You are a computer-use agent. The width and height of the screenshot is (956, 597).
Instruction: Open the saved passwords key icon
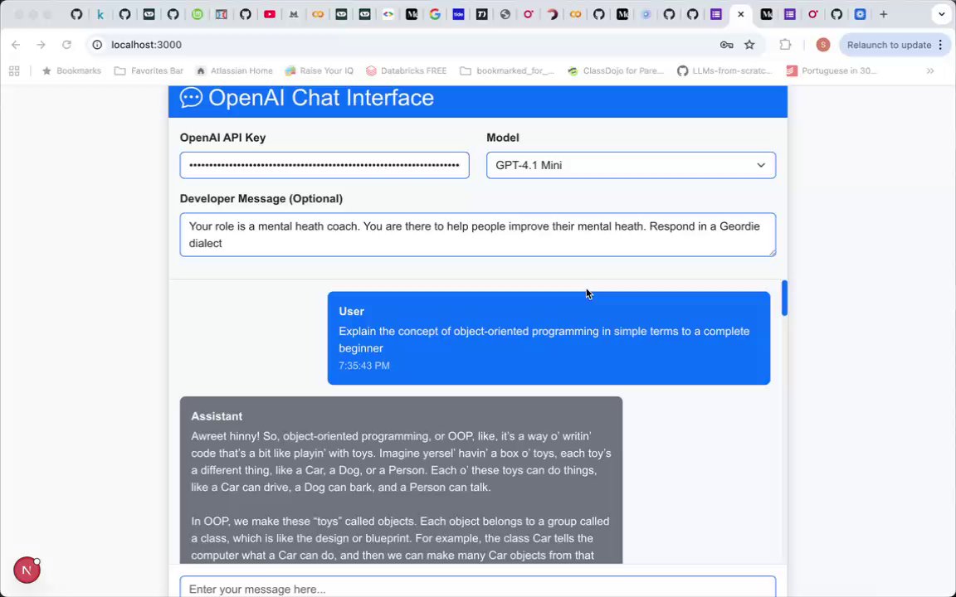click(726, 45)
